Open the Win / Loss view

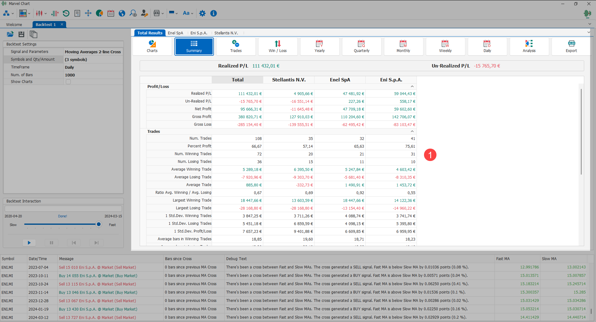pos(278,46)
